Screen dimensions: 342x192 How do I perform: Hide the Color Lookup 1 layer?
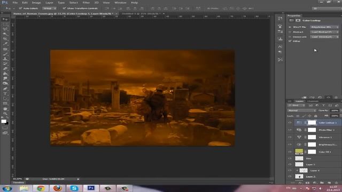pyautogui.click(x=290, y=123)
